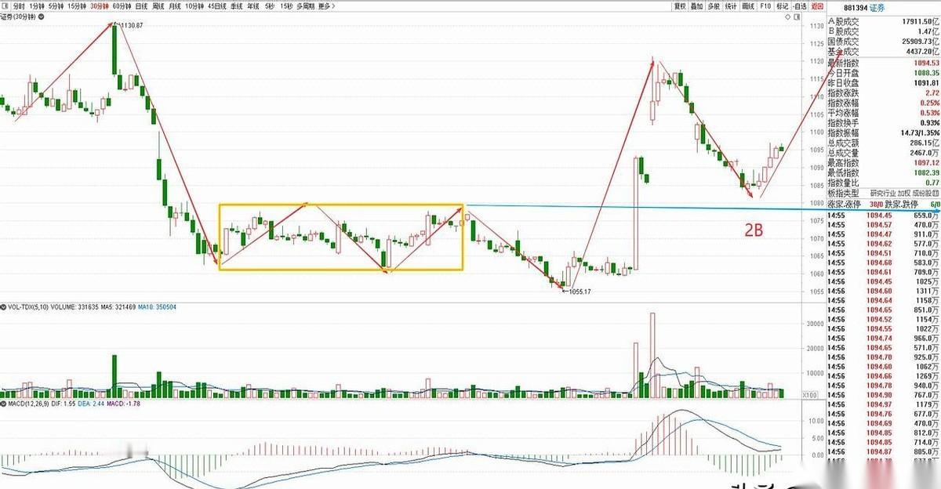Switch to 周线 weekly chart

(158, 6)
